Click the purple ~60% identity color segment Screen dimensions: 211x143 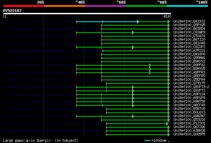(105, 6)
